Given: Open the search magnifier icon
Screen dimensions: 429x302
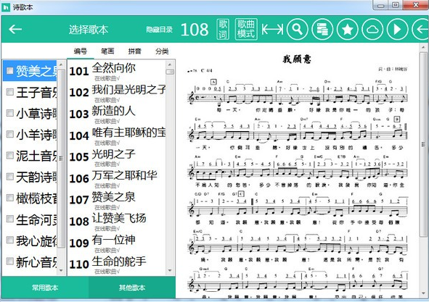Looking at the screenshot, I should [298, 29].
